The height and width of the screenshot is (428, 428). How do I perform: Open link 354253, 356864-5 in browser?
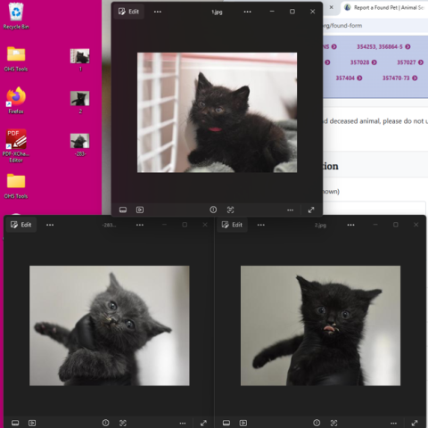point(383,46)
